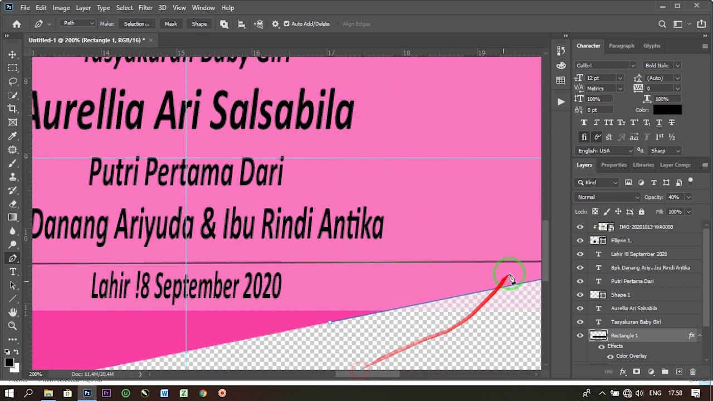Select the Tasyakuran Baby Girl layer

click(636, 322)
